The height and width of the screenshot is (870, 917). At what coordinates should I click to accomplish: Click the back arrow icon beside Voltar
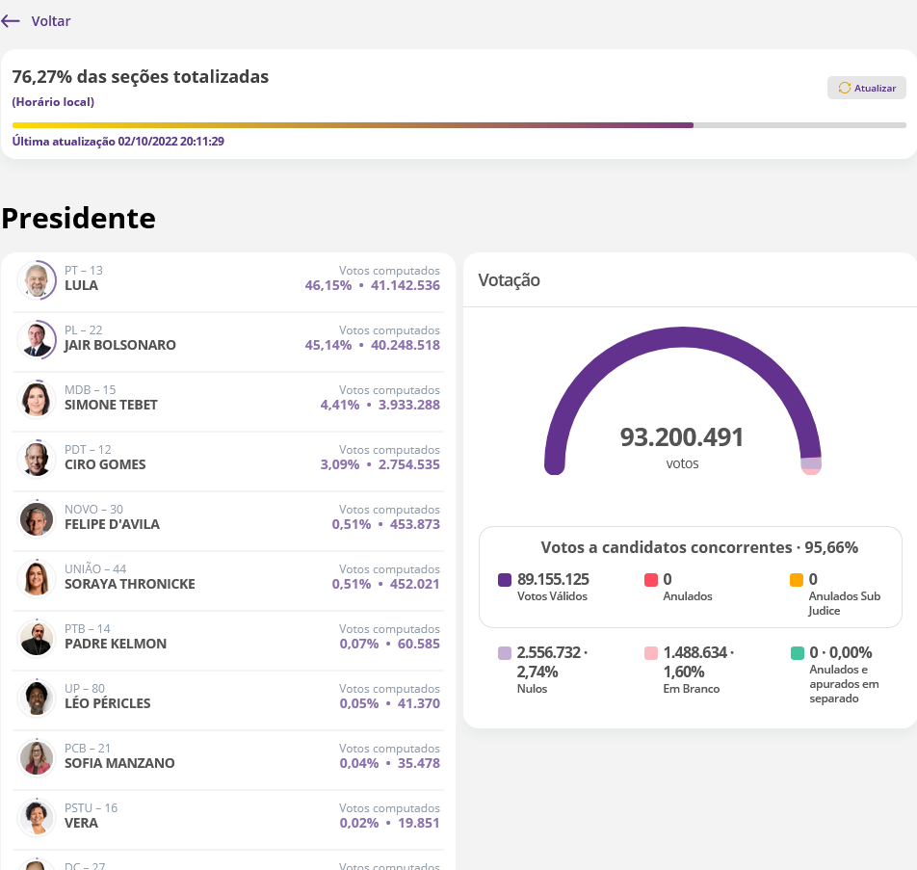coord(11,21)
